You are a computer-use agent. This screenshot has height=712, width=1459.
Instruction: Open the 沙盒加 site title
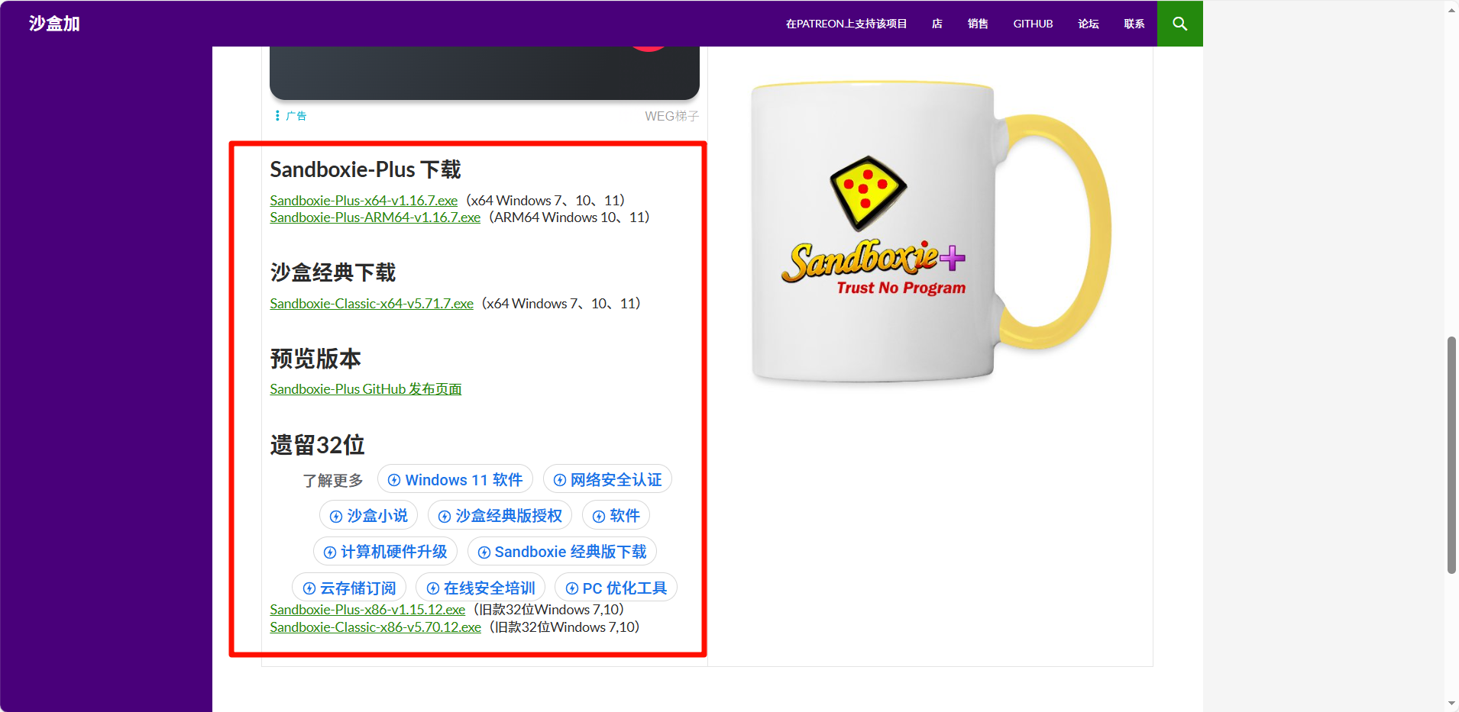(x=54, y=24)
